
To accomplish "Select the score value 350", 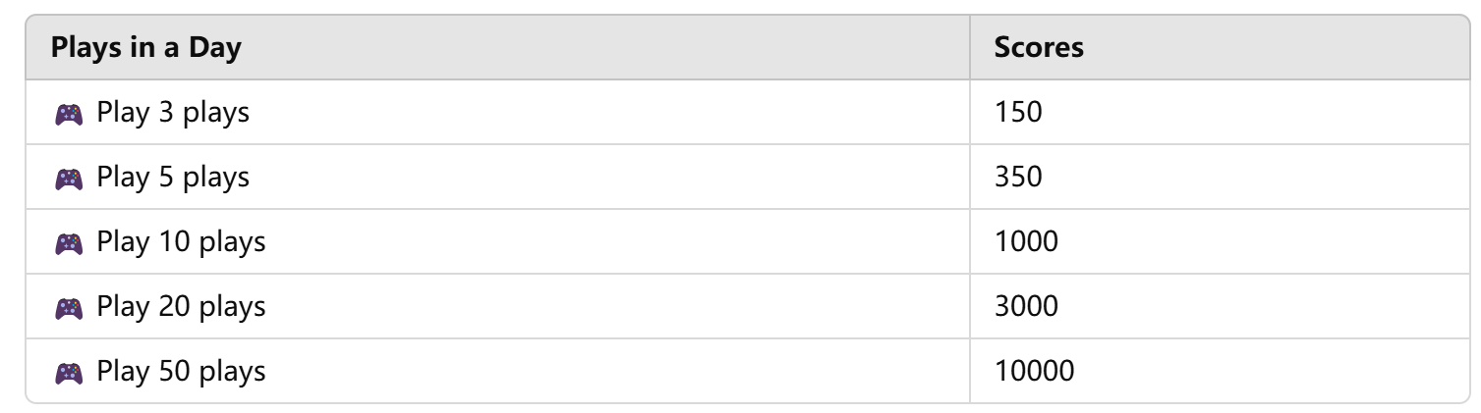I will tap(1018, 179).
